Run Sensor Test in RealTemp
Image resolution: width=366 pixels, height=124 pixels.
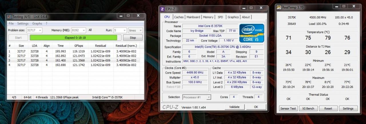[x=288, y=109]
